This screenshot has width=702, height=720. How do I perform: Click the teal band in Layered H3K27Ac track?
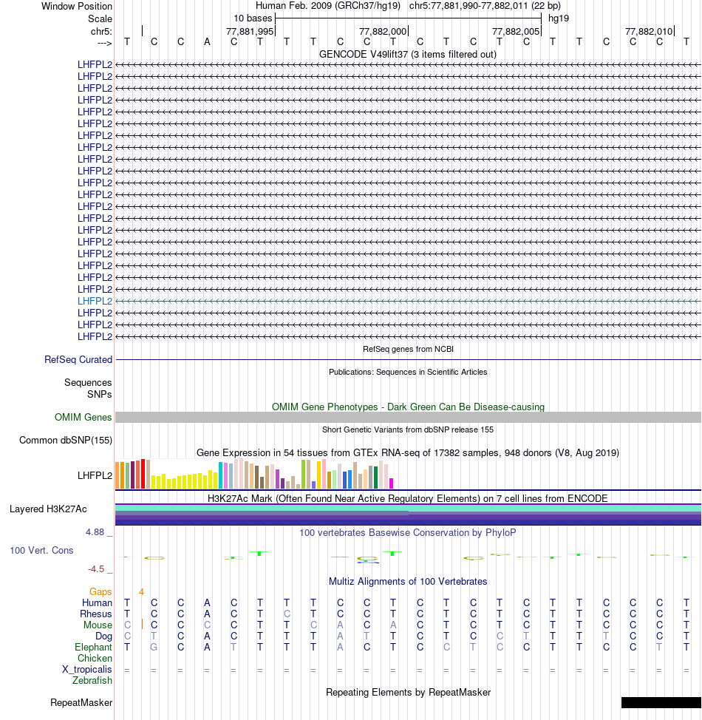pyautogui.click(x=408, y=509)
